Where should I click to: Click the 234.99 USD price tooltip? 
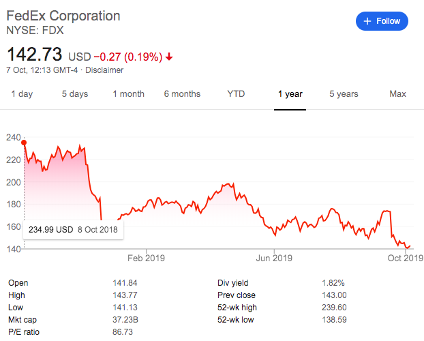click(x=74, y=230)
